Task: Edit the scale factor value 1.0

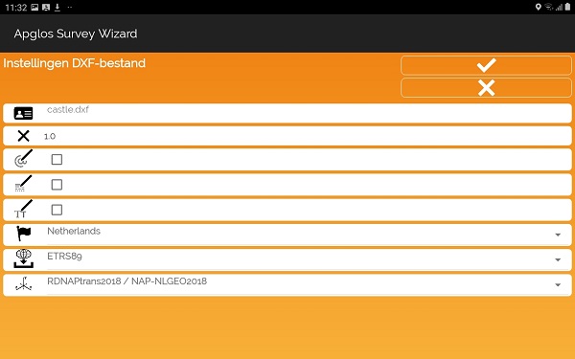Action: [x=307, y=136]
